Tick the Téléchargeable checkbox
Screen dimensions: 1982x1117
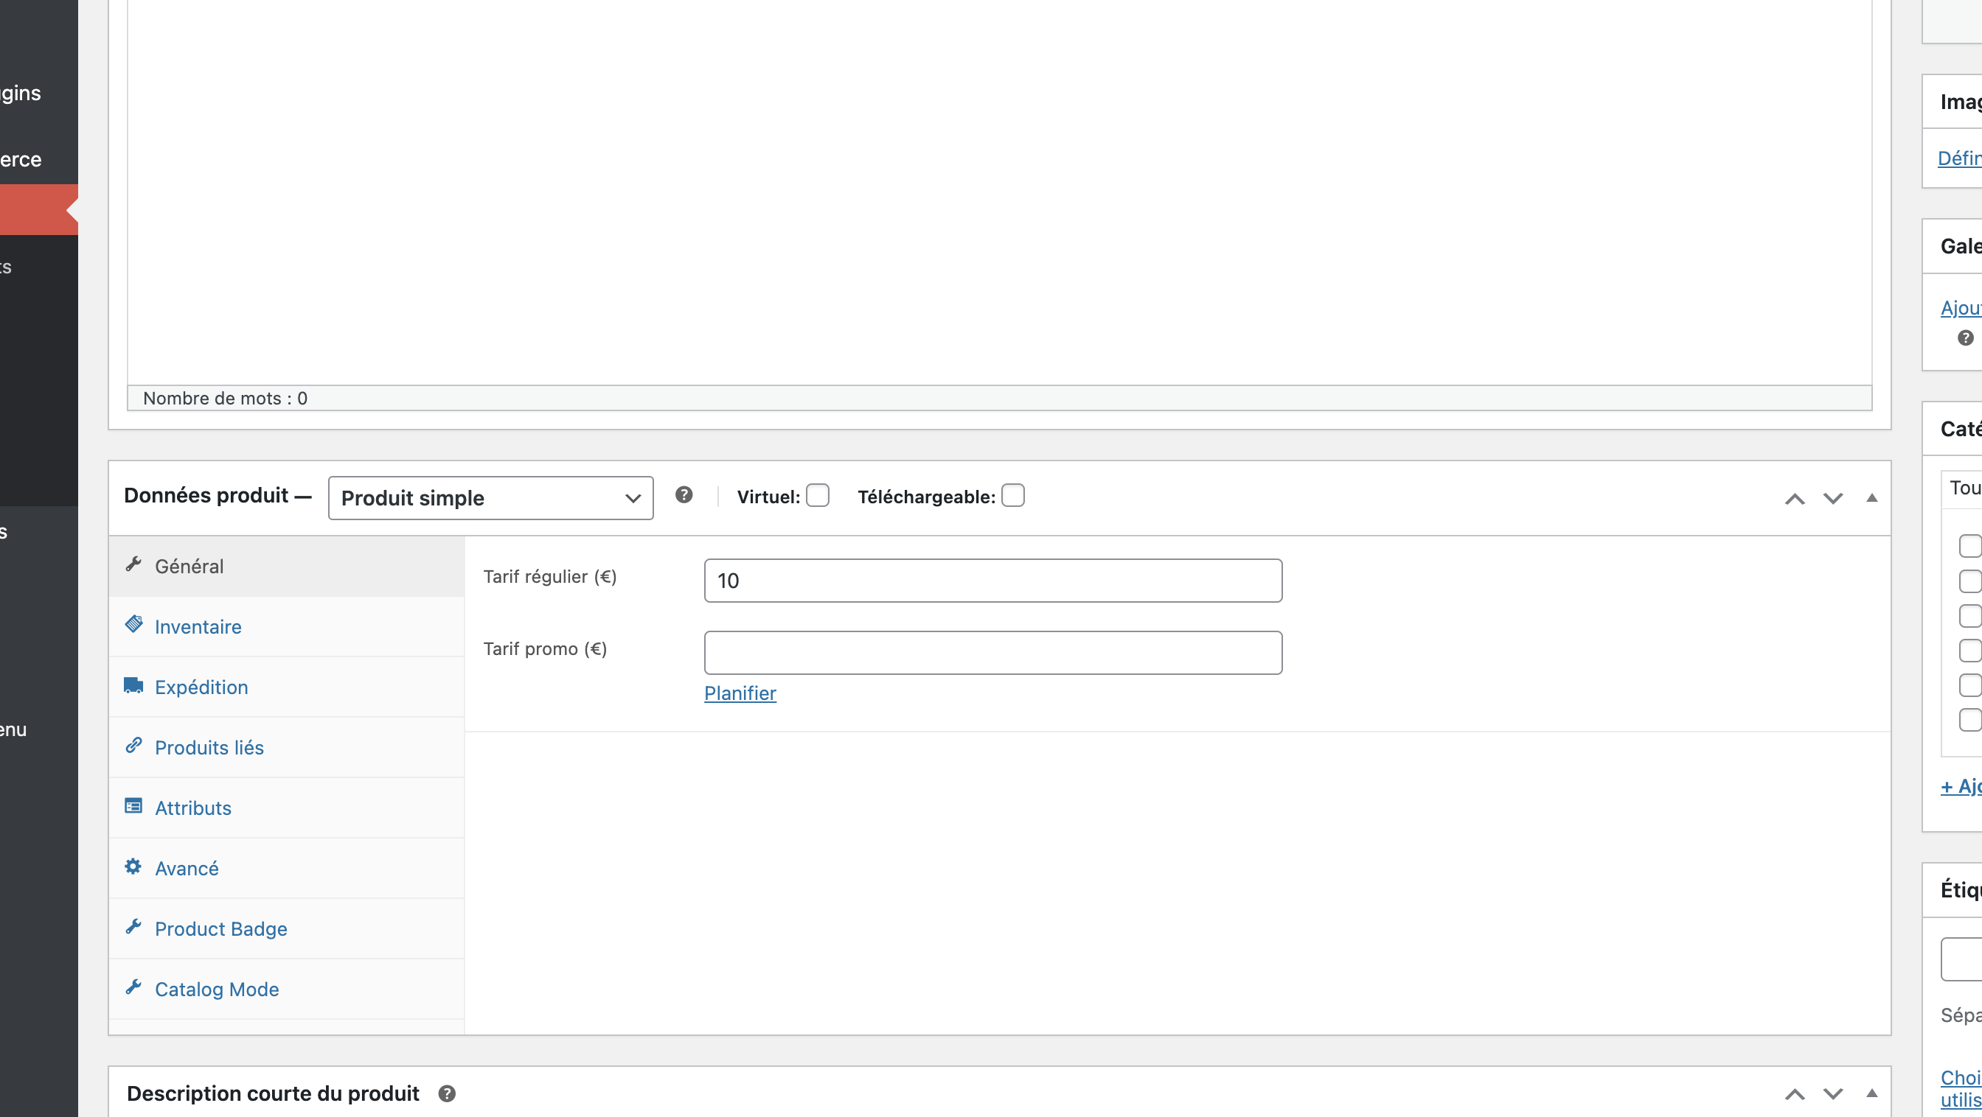pos(1012,496)
